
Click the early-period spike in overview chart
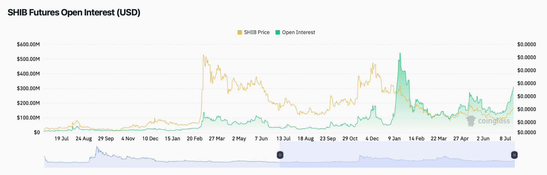pos(97,147)
